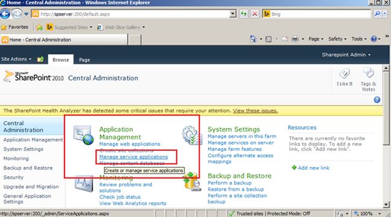Viewport: 391px width, 217px height.
Task: Click the Print icon in command bar
Action: 295,39
